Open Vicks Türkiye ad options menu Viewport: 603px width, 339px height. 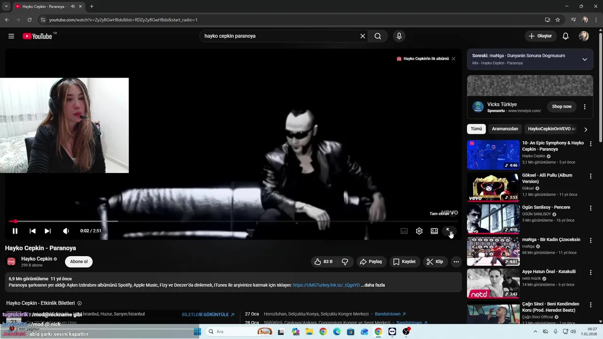pyautogui.click(x=585, y=107)
